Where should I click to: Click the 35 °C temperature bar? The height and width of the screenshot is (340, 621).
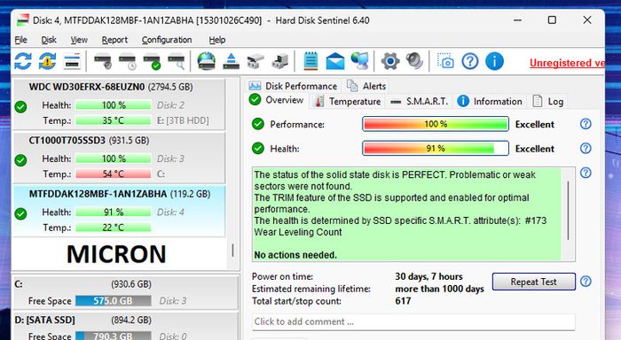pyautogui.click(x=114, y=120)
